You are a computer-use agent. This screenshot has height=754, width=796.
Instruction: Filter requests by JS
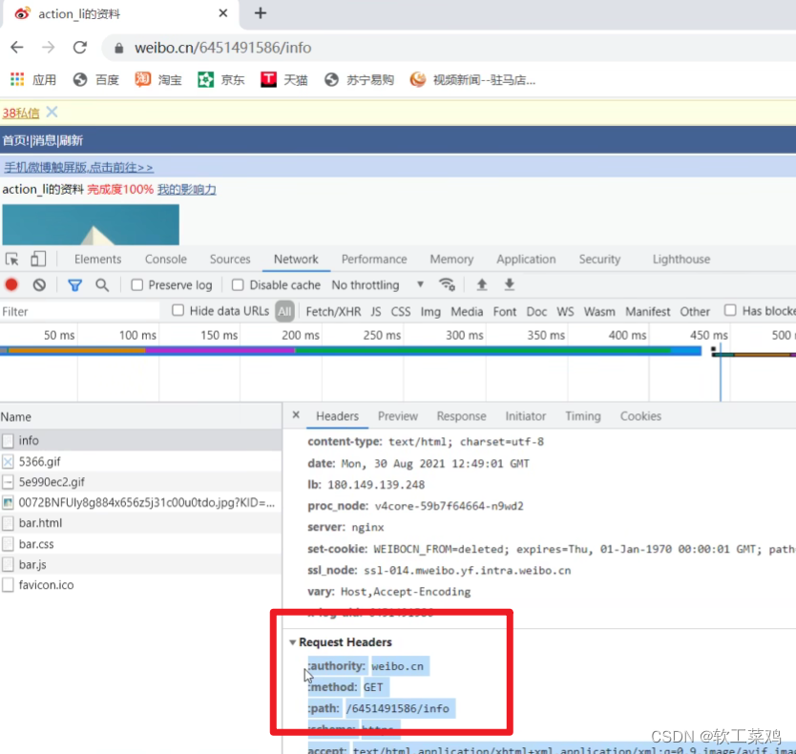tap(376, 311)
